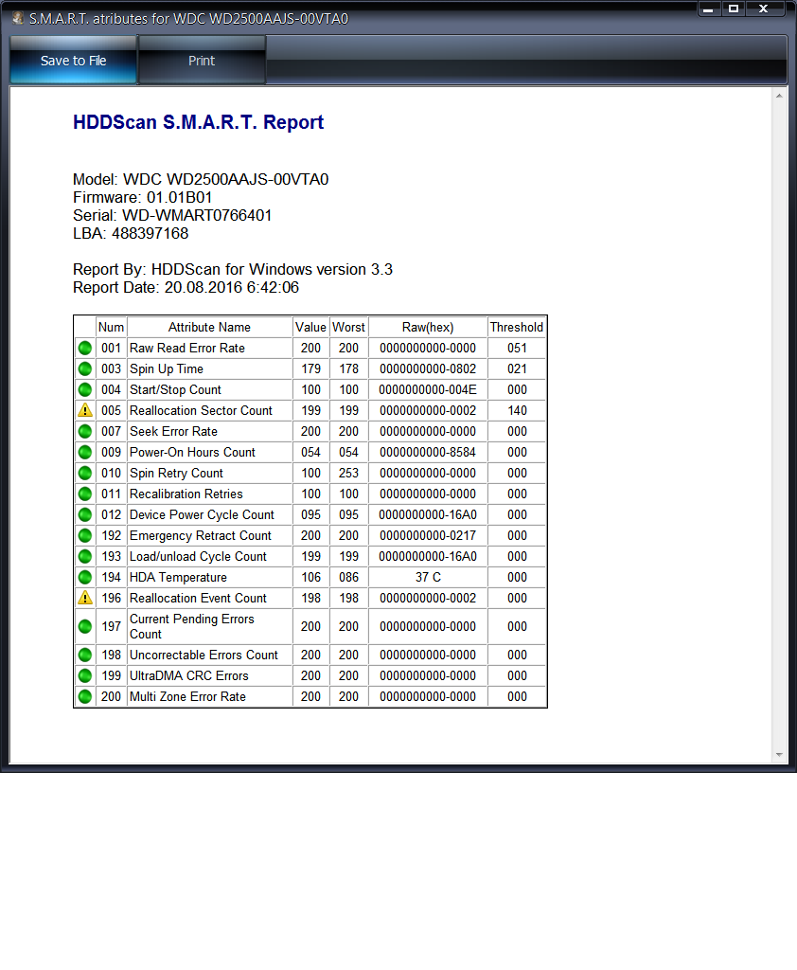Click the Current Pending Errors Count attribute name

pyautogui.click(x=191, y=627)
